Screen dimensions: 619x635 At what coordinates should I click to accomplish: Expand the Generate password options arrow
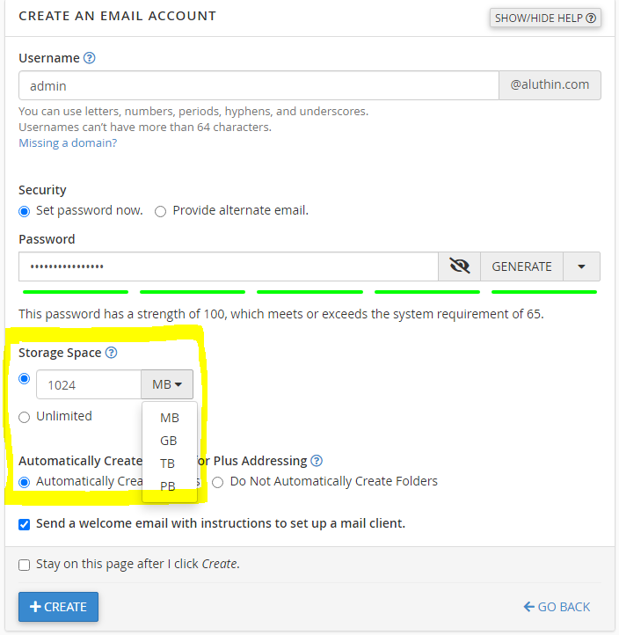click(582, 266)
